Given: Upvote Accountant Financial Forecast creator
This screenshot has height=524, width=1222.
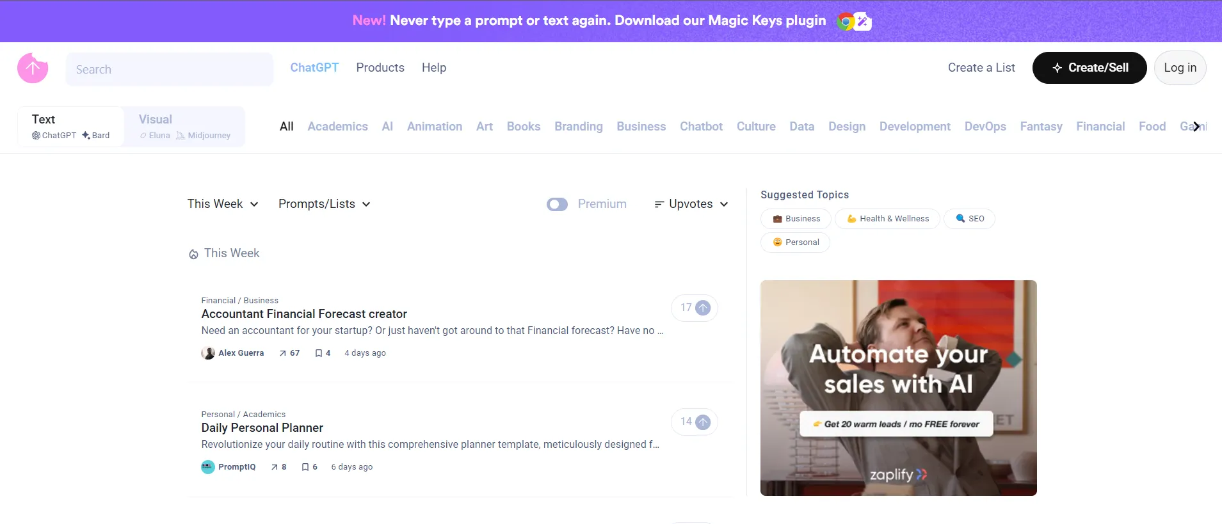Looking at the screenshot, I should pyautogui.click(x=695, y=308).
